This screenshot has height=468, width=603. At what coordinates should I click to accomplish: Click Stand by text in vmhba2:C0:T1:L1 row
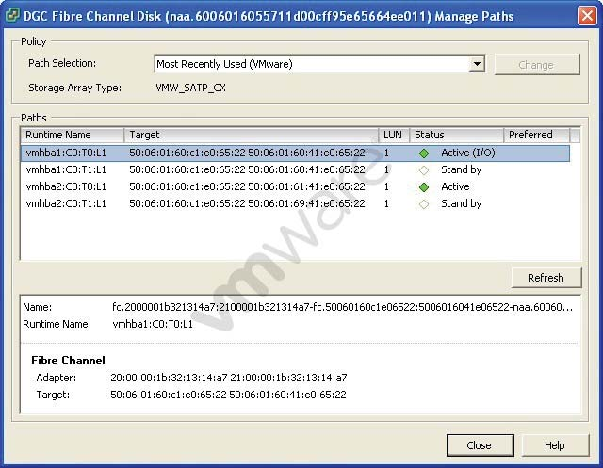coord(461,203)
